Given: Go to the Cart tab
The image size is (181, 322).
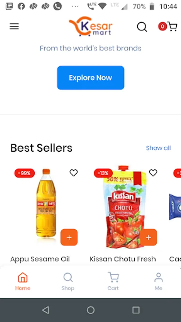Looking at the screenshot, I should pos(113,281).
